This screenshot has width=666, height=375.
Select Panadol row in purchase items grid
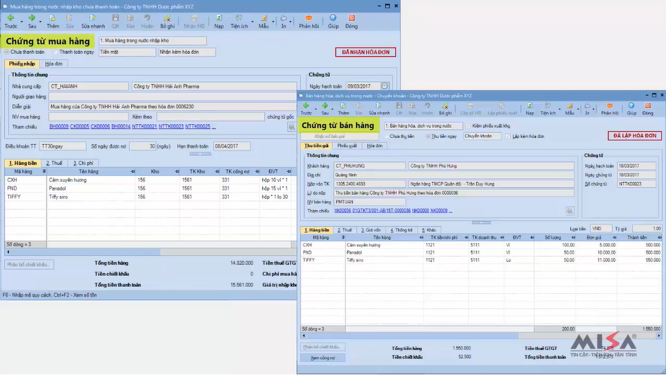[151, 189]
